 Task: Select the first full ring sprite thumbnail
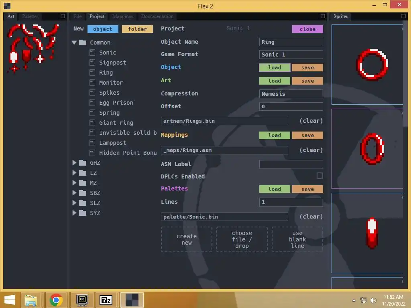(x=367, y=65)
